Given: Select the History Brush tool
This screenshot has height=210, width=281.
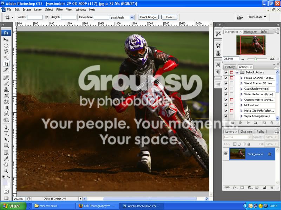Looking at the screenshot, I should 6,95.
